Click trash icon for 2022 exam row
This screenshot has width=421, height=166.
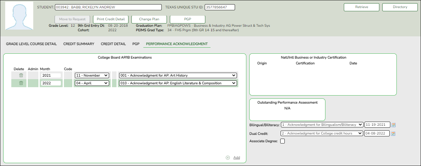[x=21, y=83]
